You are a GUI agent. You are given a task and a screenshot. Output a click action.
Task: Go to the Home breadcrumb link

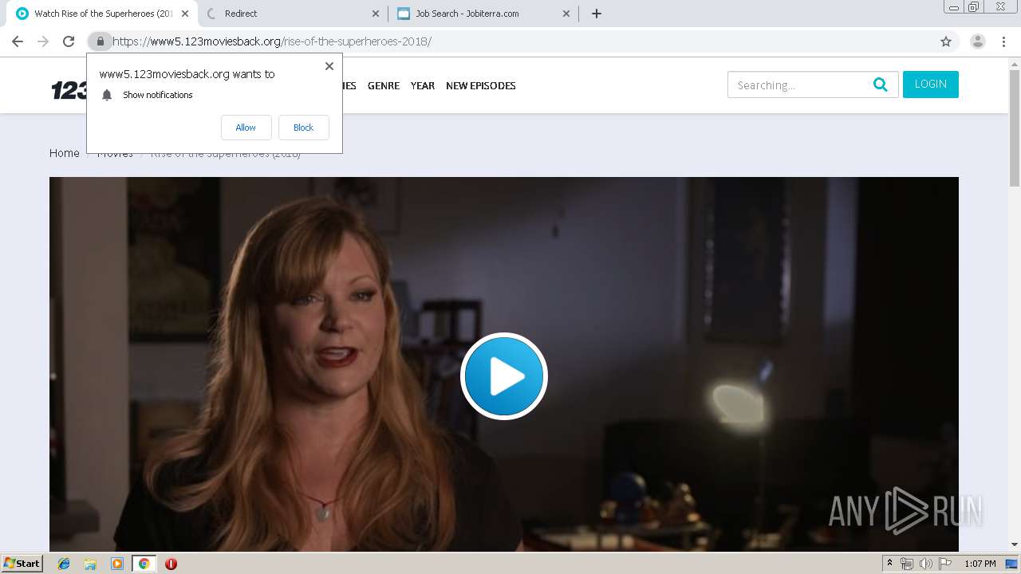[65, 153]
